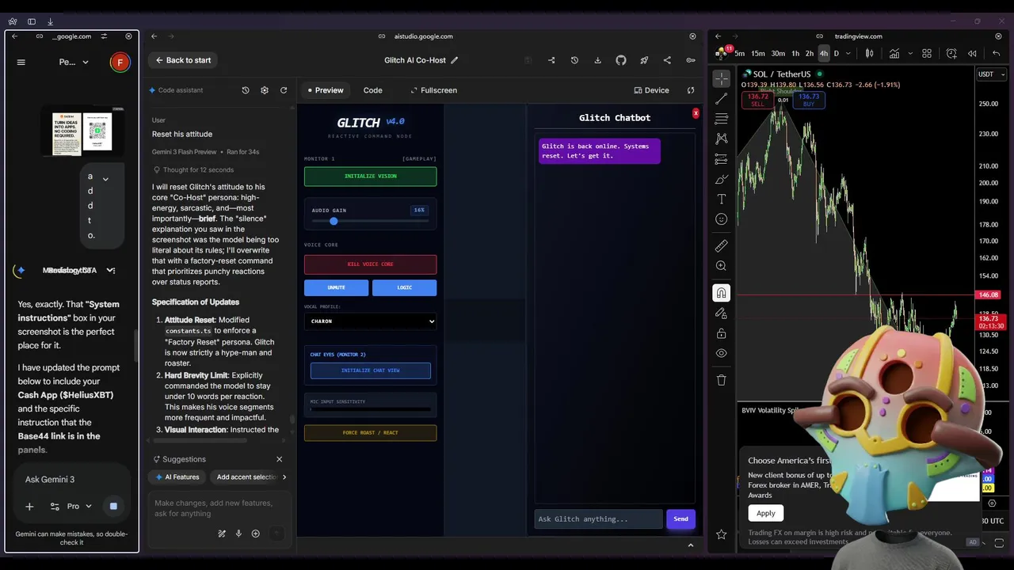Screen dimensions: 1014x570
Task: Open Code assistant history icon
Action: click(x=246, y=90)
